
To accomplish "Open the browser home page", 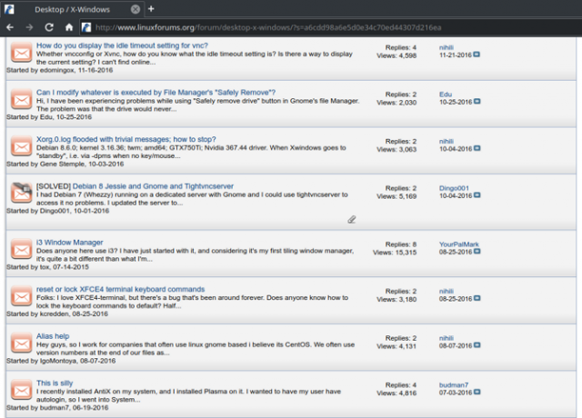I will point(69,27).
